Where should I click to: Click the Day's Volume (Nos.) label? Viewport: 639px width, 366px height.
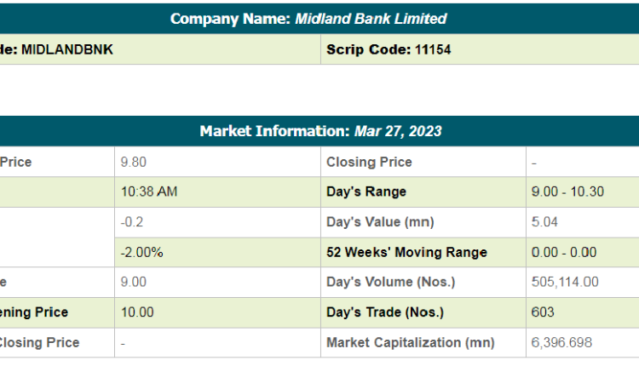(391, 282)
